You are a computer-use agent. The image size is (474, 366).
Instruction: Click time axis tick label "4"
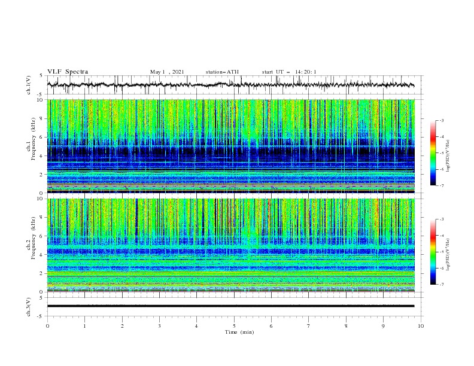196,326
